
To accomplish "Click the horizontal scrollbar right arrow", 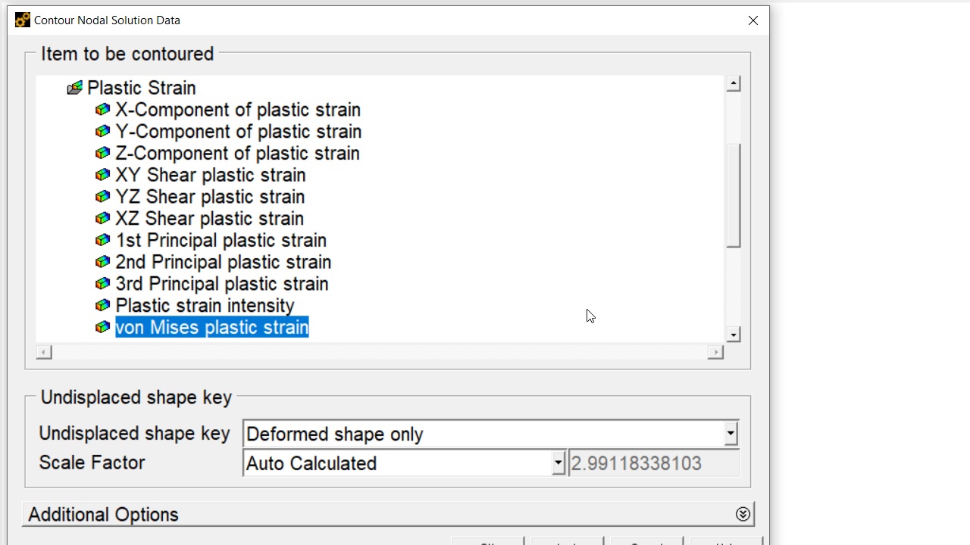I will point(715,353).
